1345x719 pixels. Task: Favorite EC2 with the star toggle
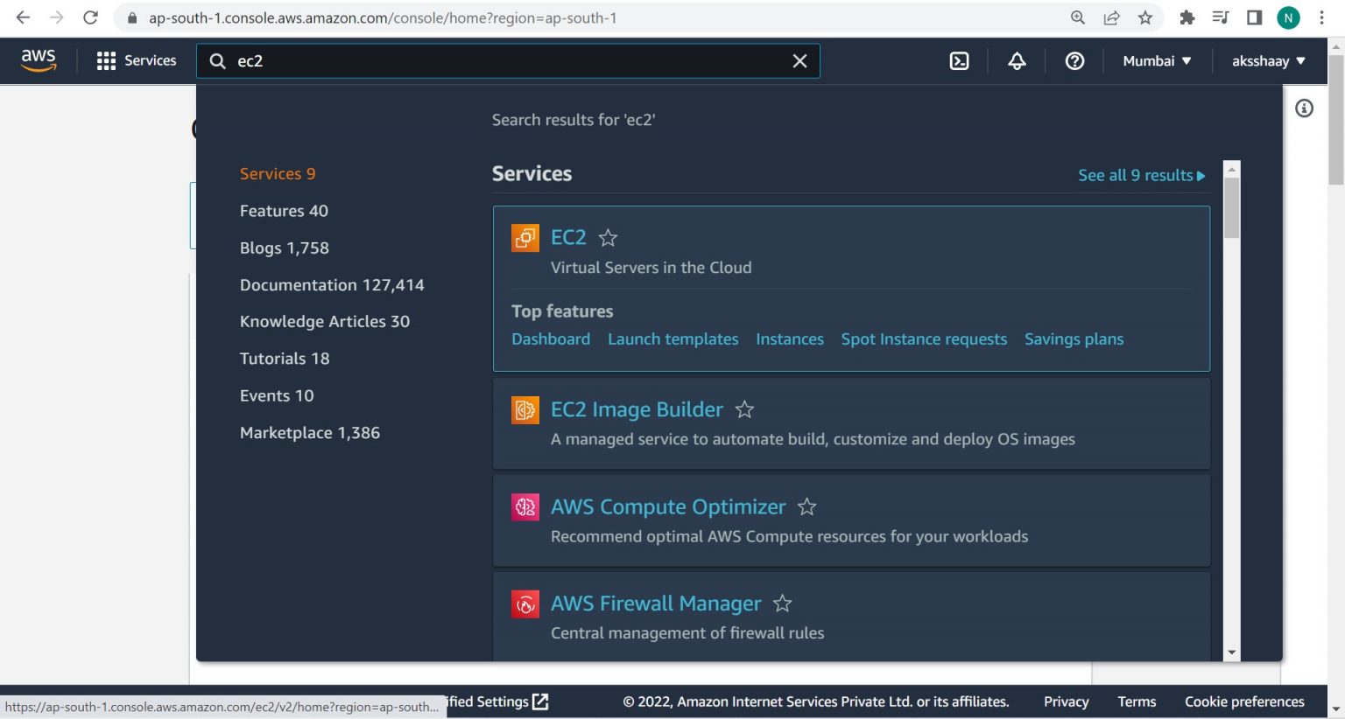608,238
